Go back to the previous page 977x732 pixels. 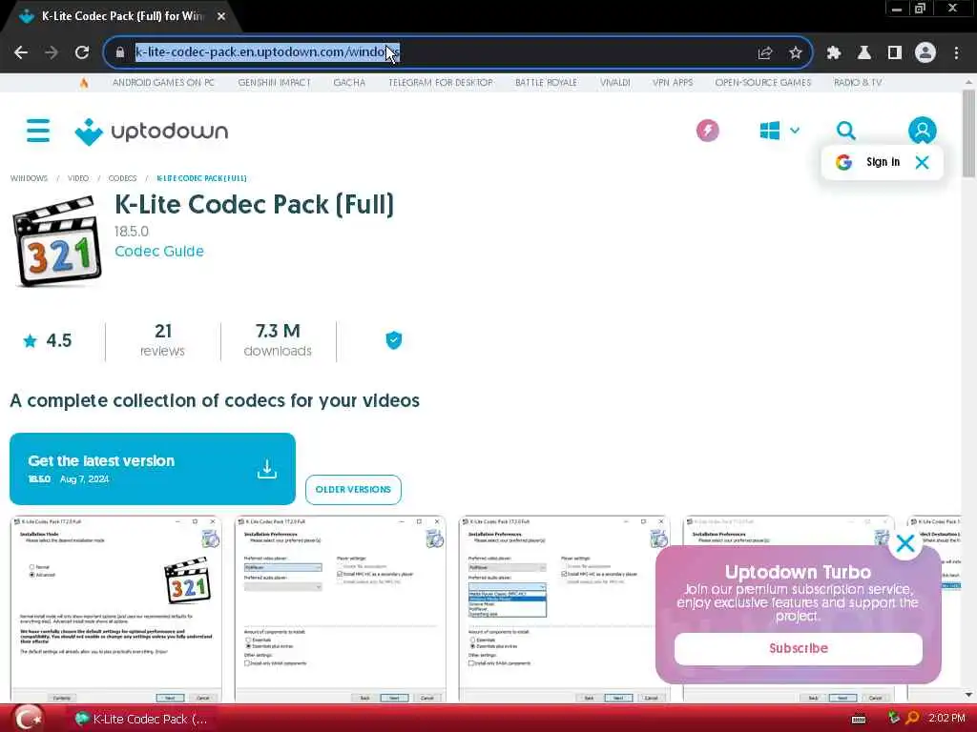(21, 52)
